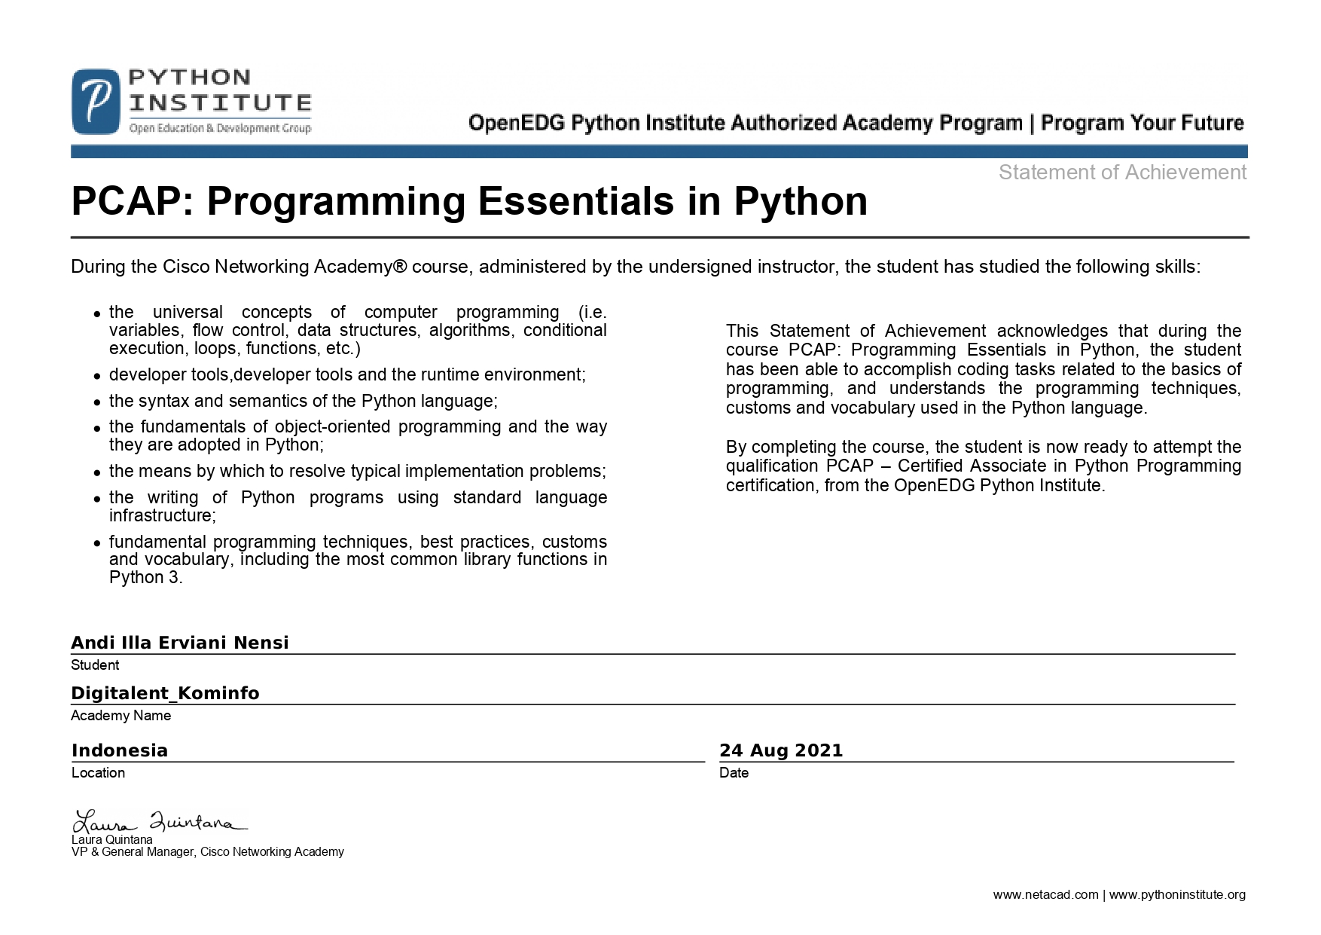The height and width of the screenshot is (935, 1321).
Task: Click the PCAP: Programming Essentials in Python title
Action: [469, 202]
